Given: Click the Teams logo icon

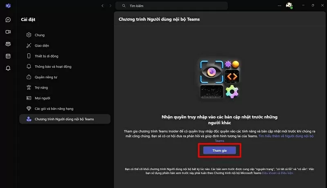Looking at the screenshot, I should coord(8,6).
